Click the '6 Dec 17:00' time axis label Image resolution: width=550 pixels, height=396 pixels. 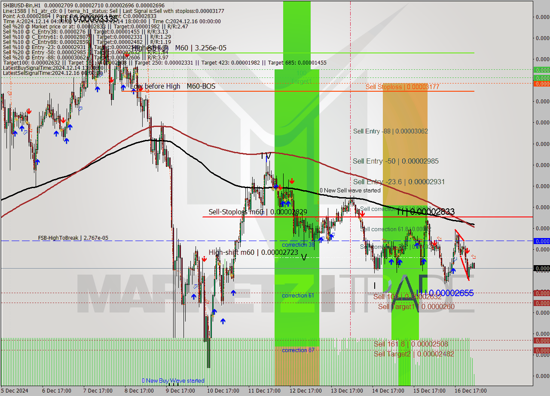57,391
